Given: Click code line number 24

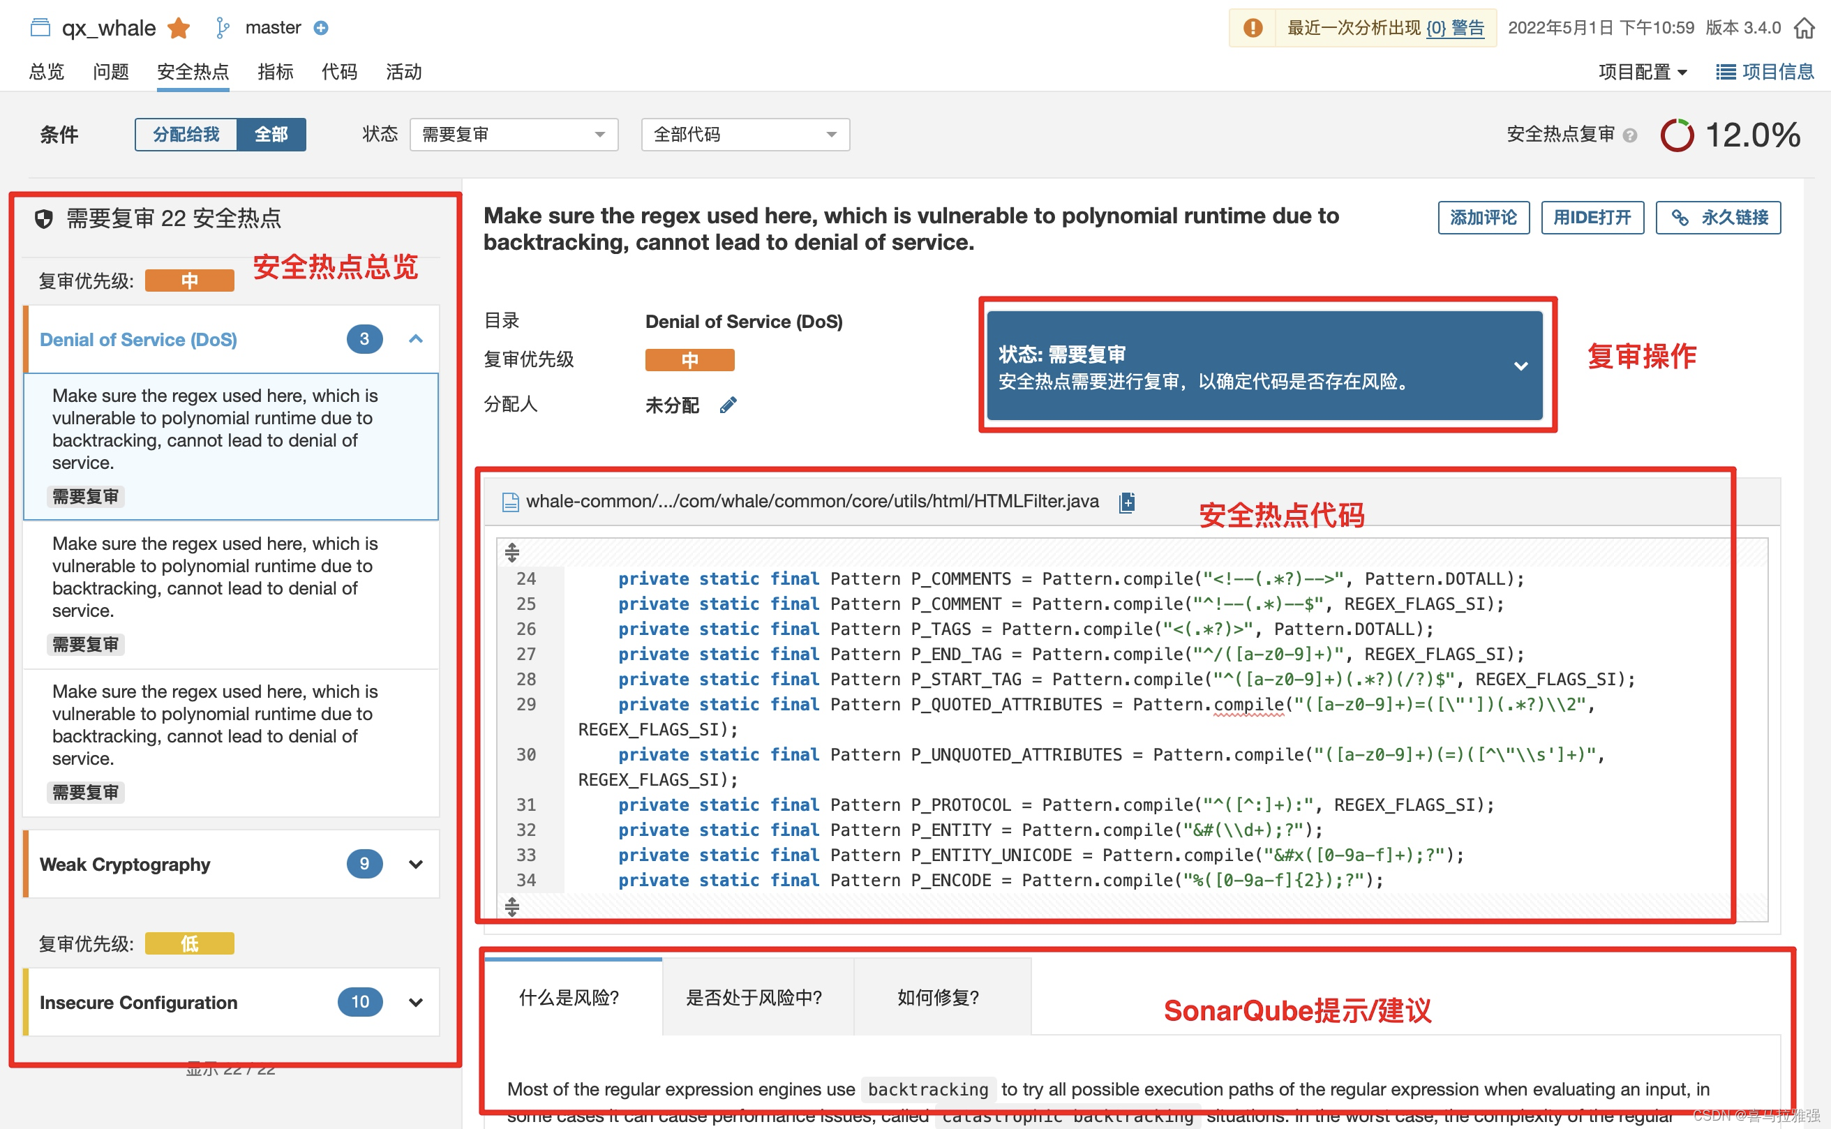Looking at the screenshot, I should point(526,578).
